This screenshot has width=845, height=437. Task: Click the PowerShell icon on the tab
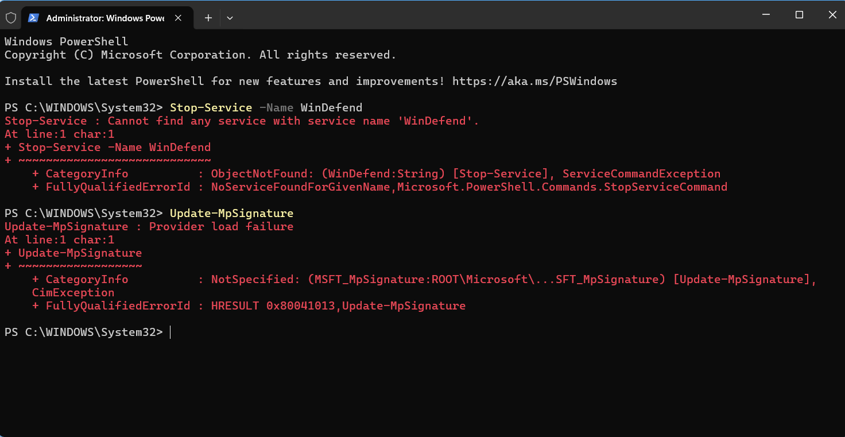[34, 18]
